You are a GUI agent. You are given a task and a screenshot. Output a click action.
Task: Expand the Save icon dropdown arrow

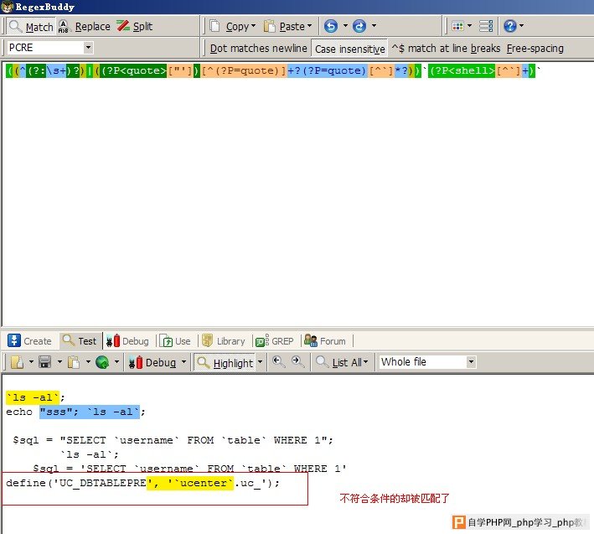point(59,362)
